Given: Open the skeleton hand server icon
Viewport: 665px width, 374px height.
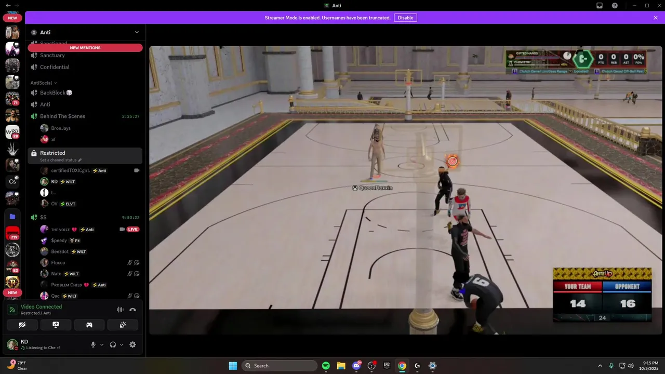Looking at the screenshot, I should 12,148.
